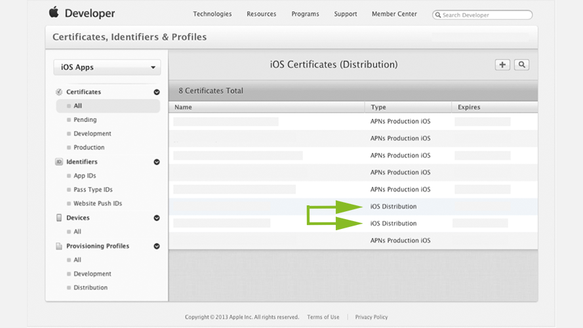Collapse the Identifiers section chevron
The width and height of the screenshot is (583, 328).
[157, 162]
